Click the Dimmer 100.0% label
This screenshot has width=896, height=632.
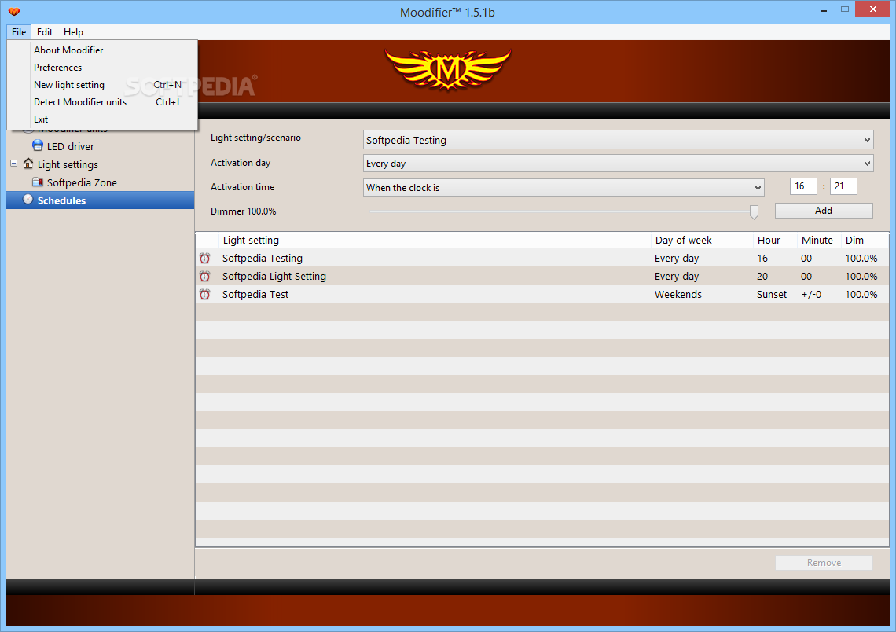243,211
